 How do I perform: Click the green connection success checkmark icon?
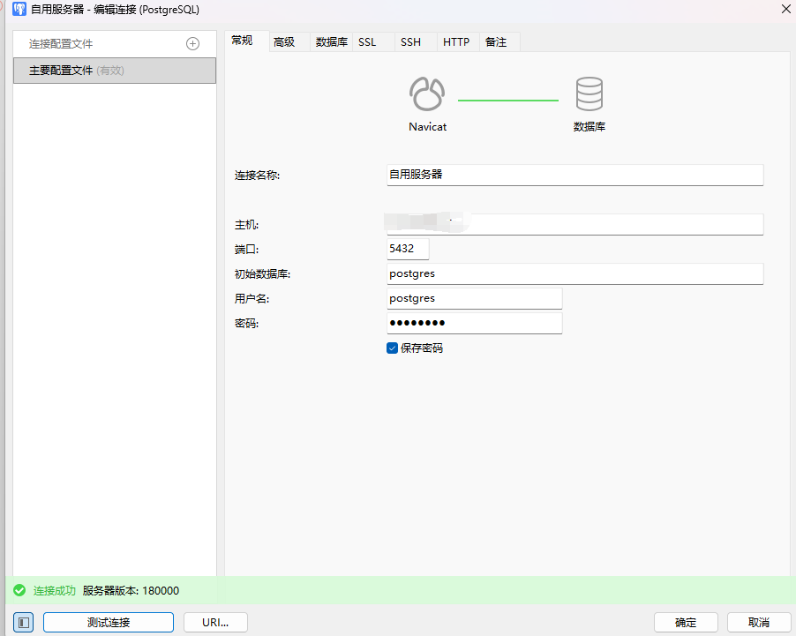pyautogui.click(x=19, y=590)
